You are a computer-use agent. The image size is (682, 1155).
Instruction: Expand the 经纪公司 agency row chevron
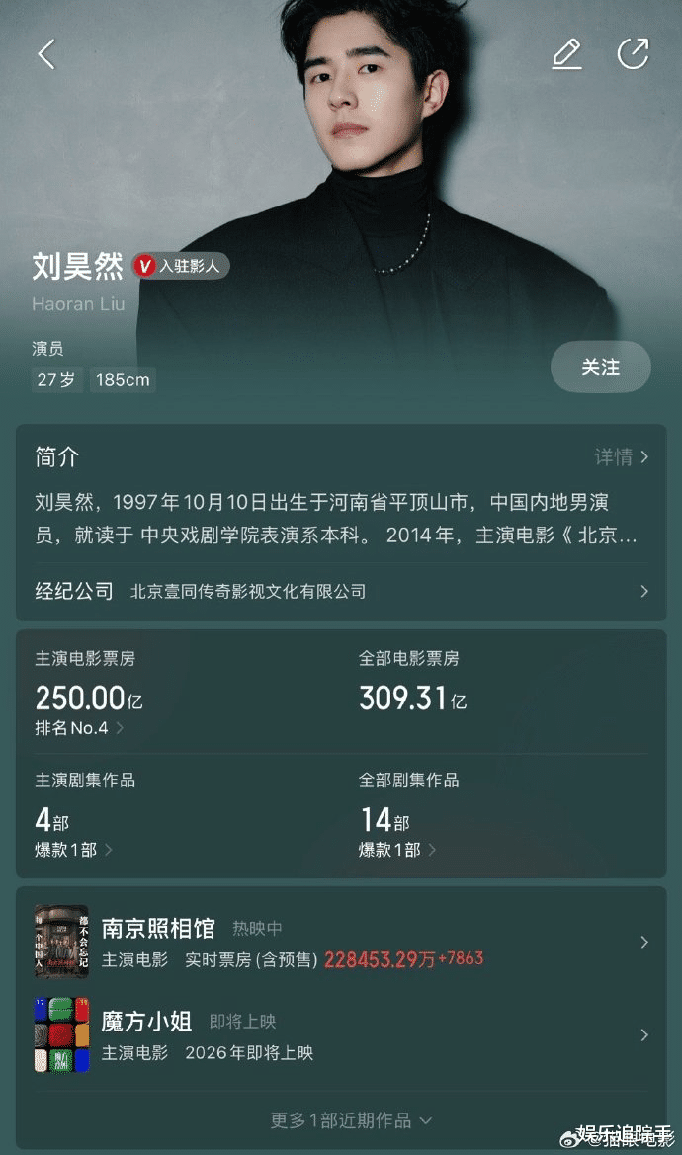click(644, 591)
